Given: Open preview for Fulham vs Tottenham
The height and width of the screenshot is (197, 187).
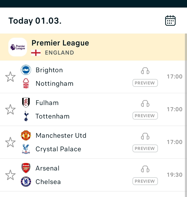Looking at the screenshot, I should coord(145,116).
